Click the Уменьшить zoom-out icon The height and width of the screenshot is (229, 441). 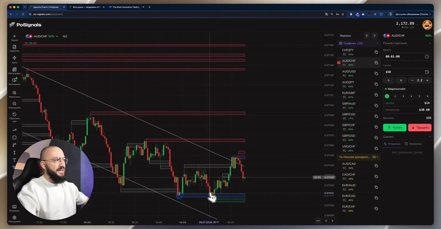click(x=14, y=104)
